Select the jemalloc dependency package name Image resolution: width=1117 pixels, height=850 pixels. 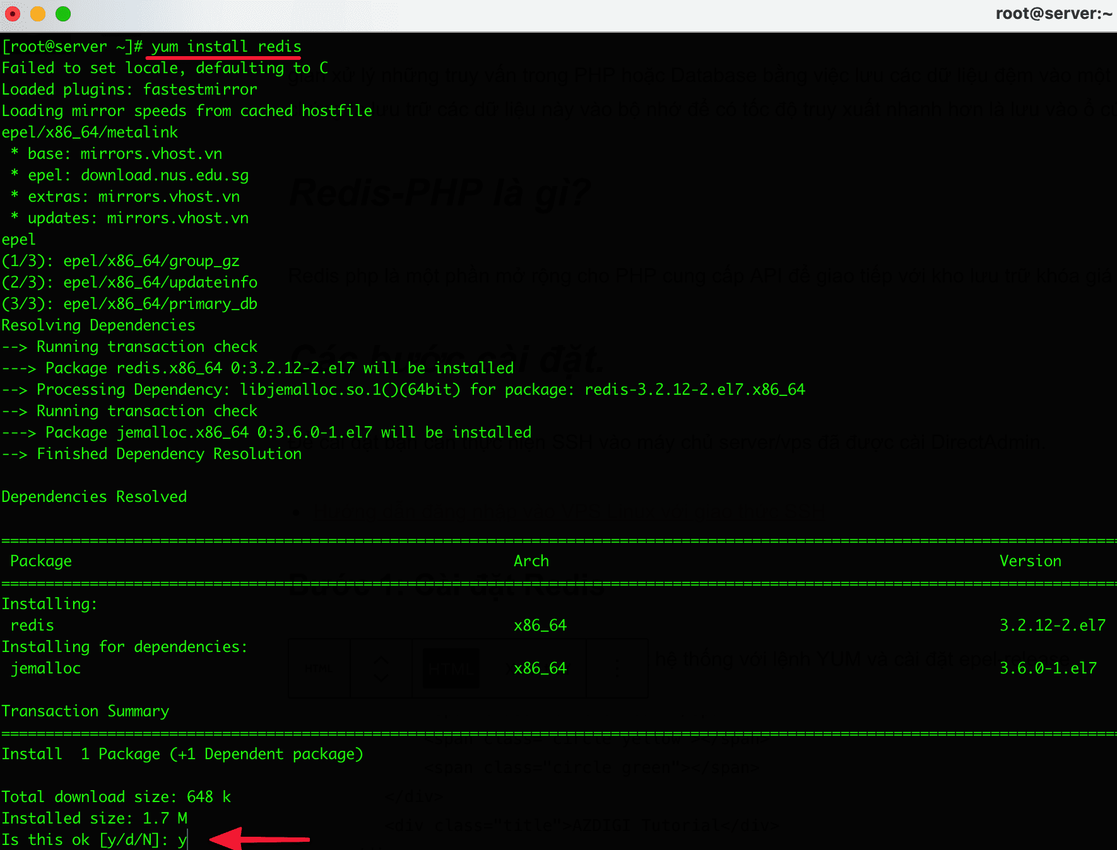(45, 668)
